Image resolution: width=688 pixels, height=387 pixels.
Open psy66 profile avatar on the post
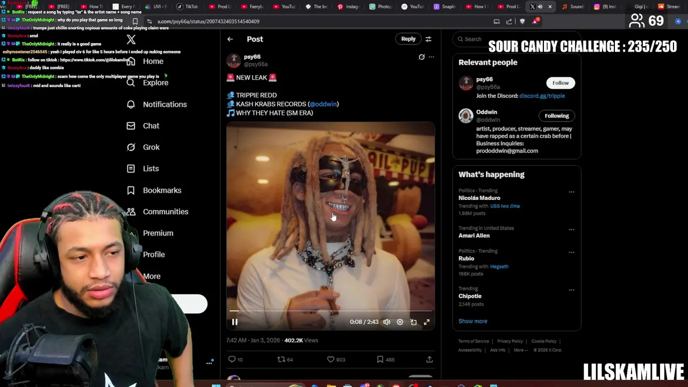(x=233, y=60)
